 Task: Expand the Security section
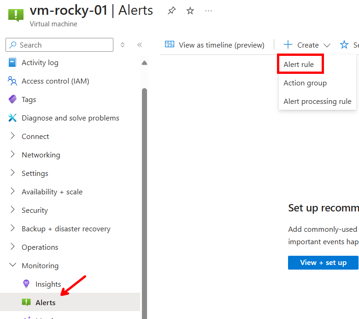point(12,210)
